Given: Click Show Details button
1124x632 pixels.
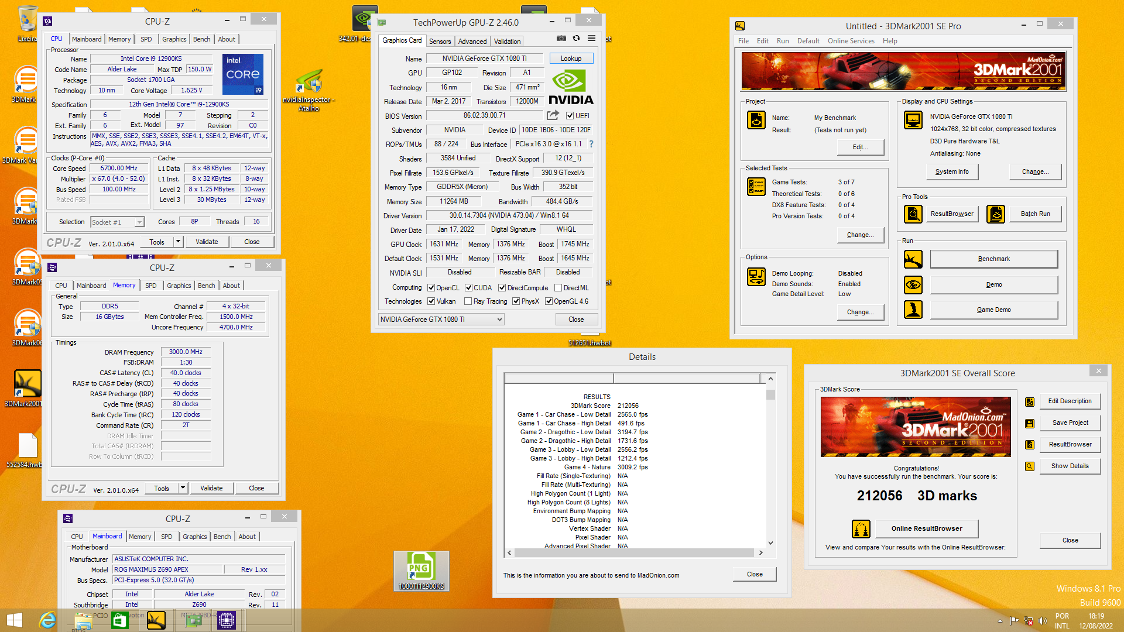Looking at the screenshot, I should point(1070,466).
